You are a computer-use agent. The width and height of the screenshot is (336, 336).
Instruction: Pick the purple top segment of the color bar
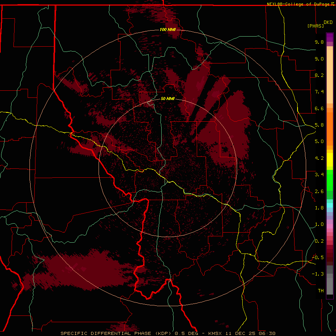330,37
